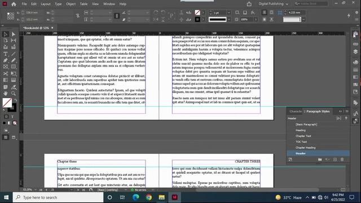This screenshot has height=203, width=361.
Task: Toggle formatting affects text
Action: pos(12,117)
